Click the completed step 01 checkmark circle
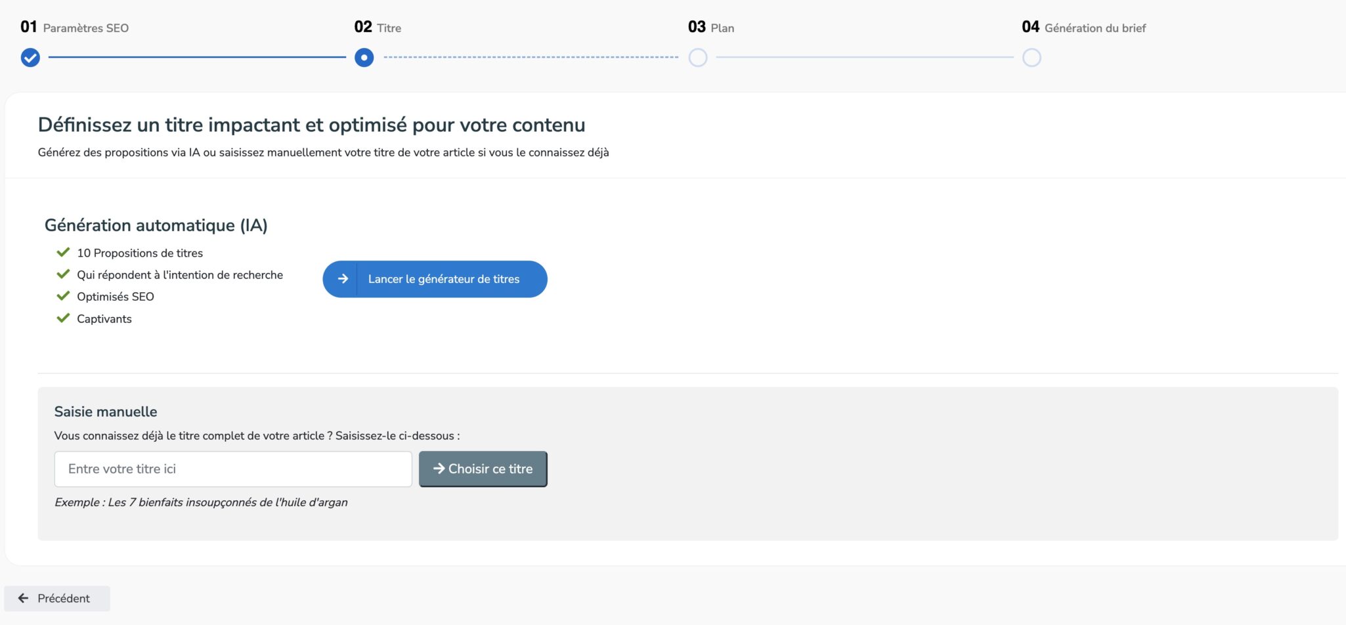The height and width of the screenshot is (625, 1346). click(30, 58)
